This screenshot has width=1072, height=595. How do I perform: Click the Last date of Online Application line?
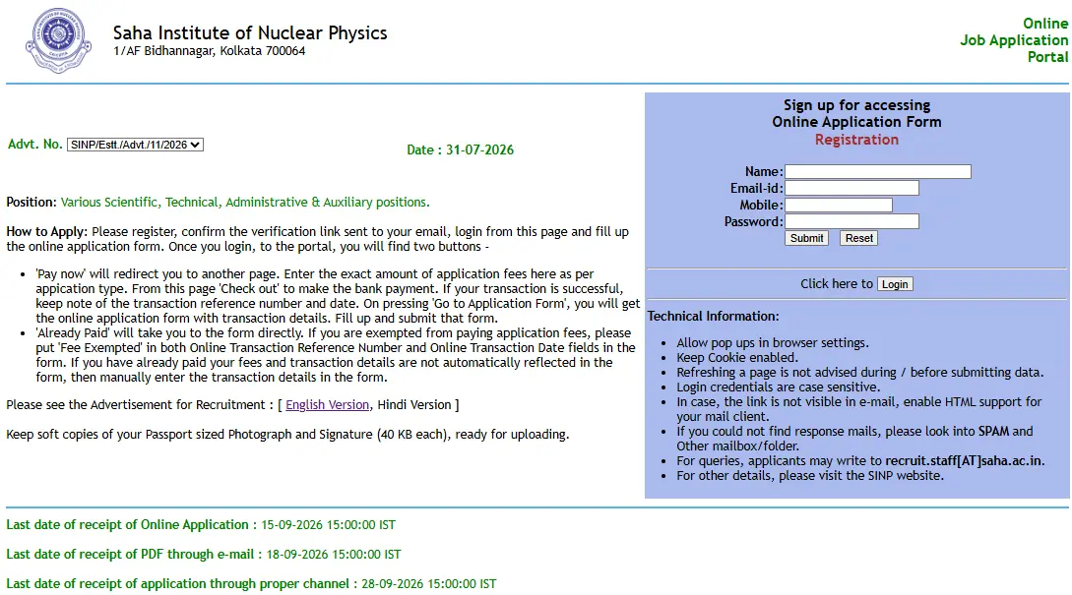tap(201, 525)
